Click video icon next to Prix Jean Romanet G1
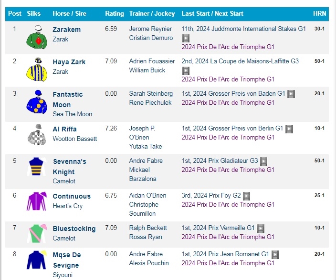336x280 pixels. [275, 254]
